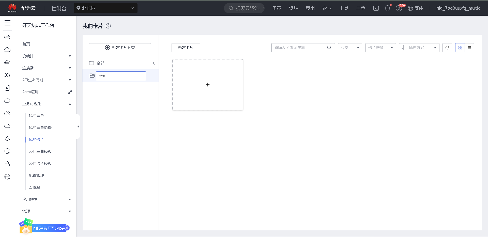This screenshot has width=488, height=237.
Task: Open Astro应用 link in sidebar
Action: click(30, 92)
